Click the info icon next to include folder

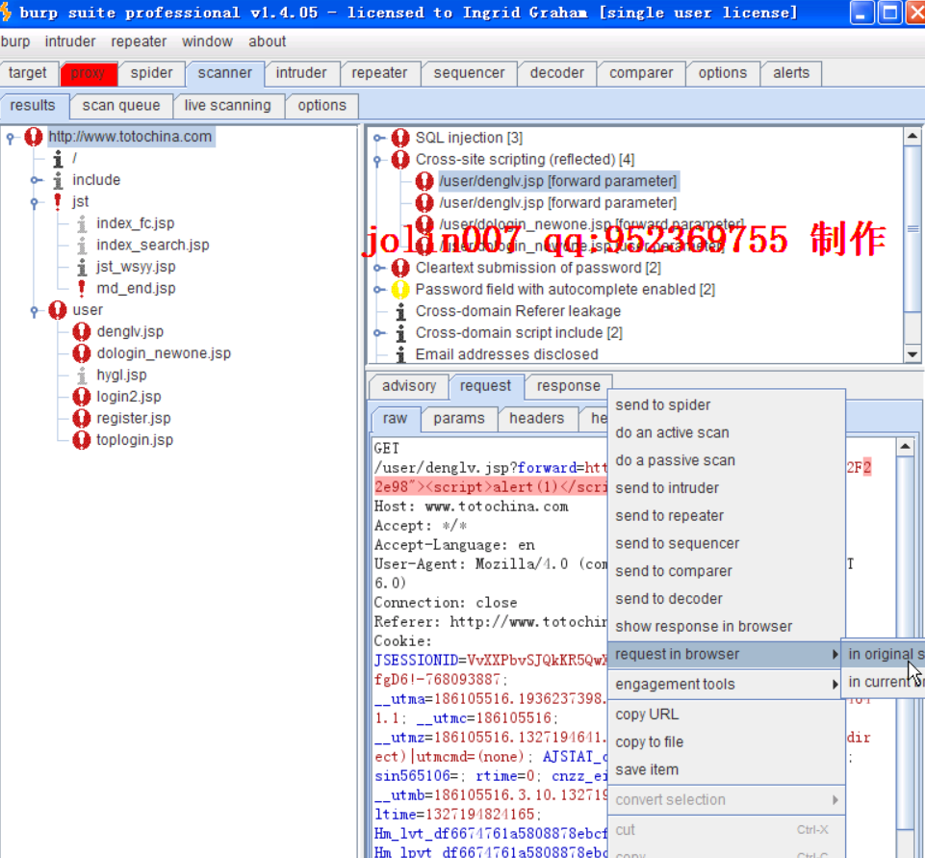point(58,180)
